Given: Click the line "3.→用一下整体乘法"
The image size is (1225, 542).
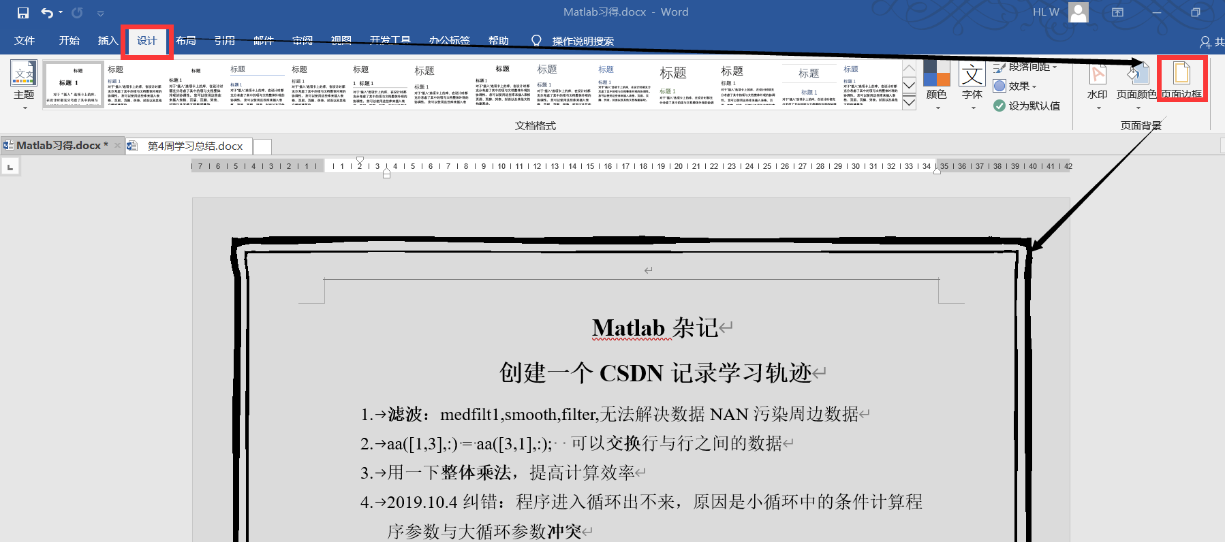Looking at the screenshot, I should (x=503, y=473).
